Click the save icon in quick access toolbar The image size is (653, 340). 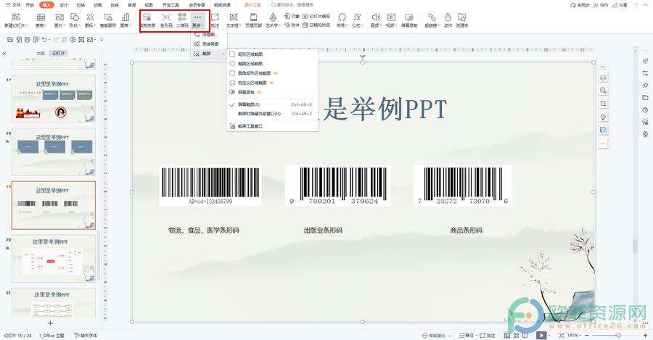[x=10, y=40]
